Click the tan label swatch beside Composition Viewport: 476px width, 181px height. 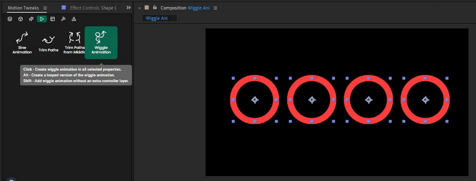[147, 8]
